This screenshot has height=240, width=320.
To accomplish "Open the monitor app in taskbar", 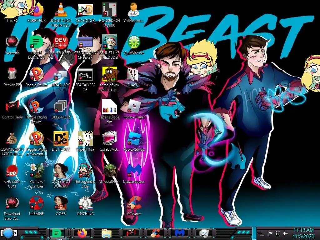I will click(204, 233).
